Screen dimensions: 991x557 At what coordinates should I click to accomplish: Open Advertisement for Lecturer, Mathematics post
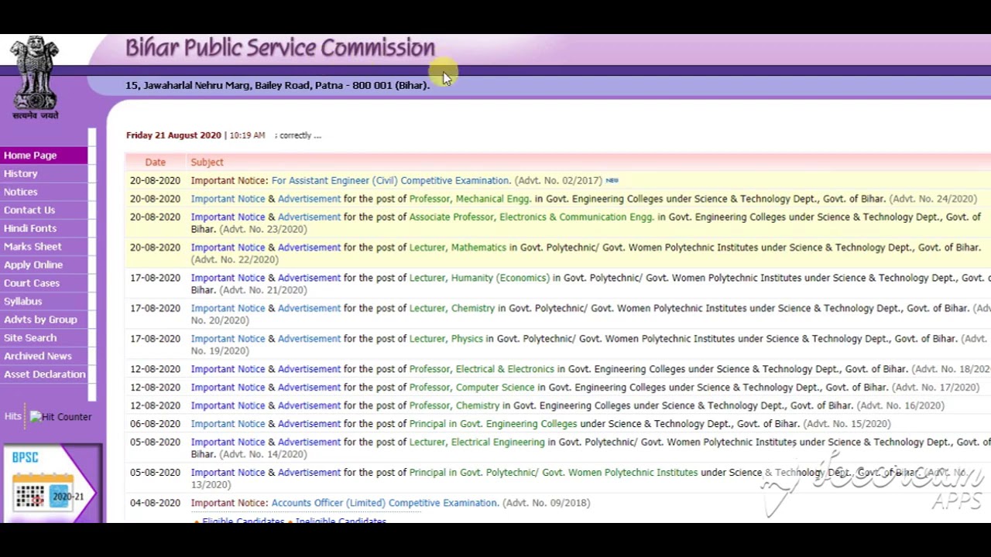point(309,248)
